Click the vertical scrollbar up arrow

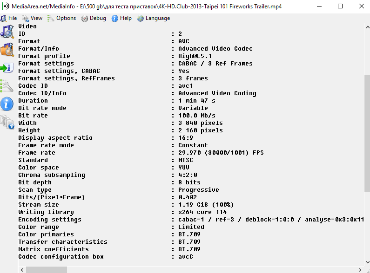[367, 27]
